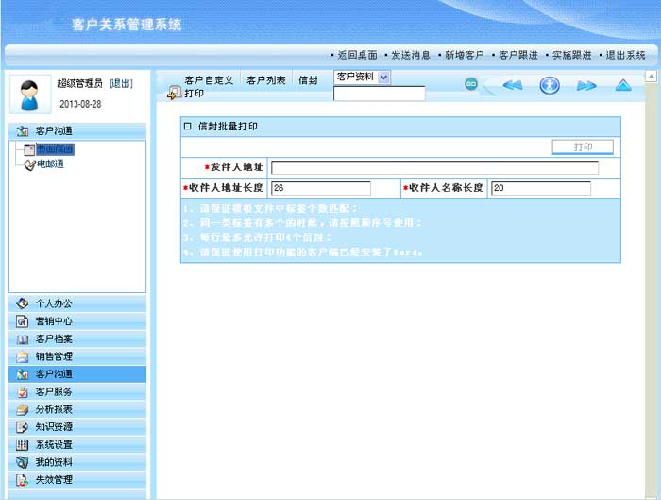Focus the 发件人地址 input field
661x500 pixels.
point(434,167)
